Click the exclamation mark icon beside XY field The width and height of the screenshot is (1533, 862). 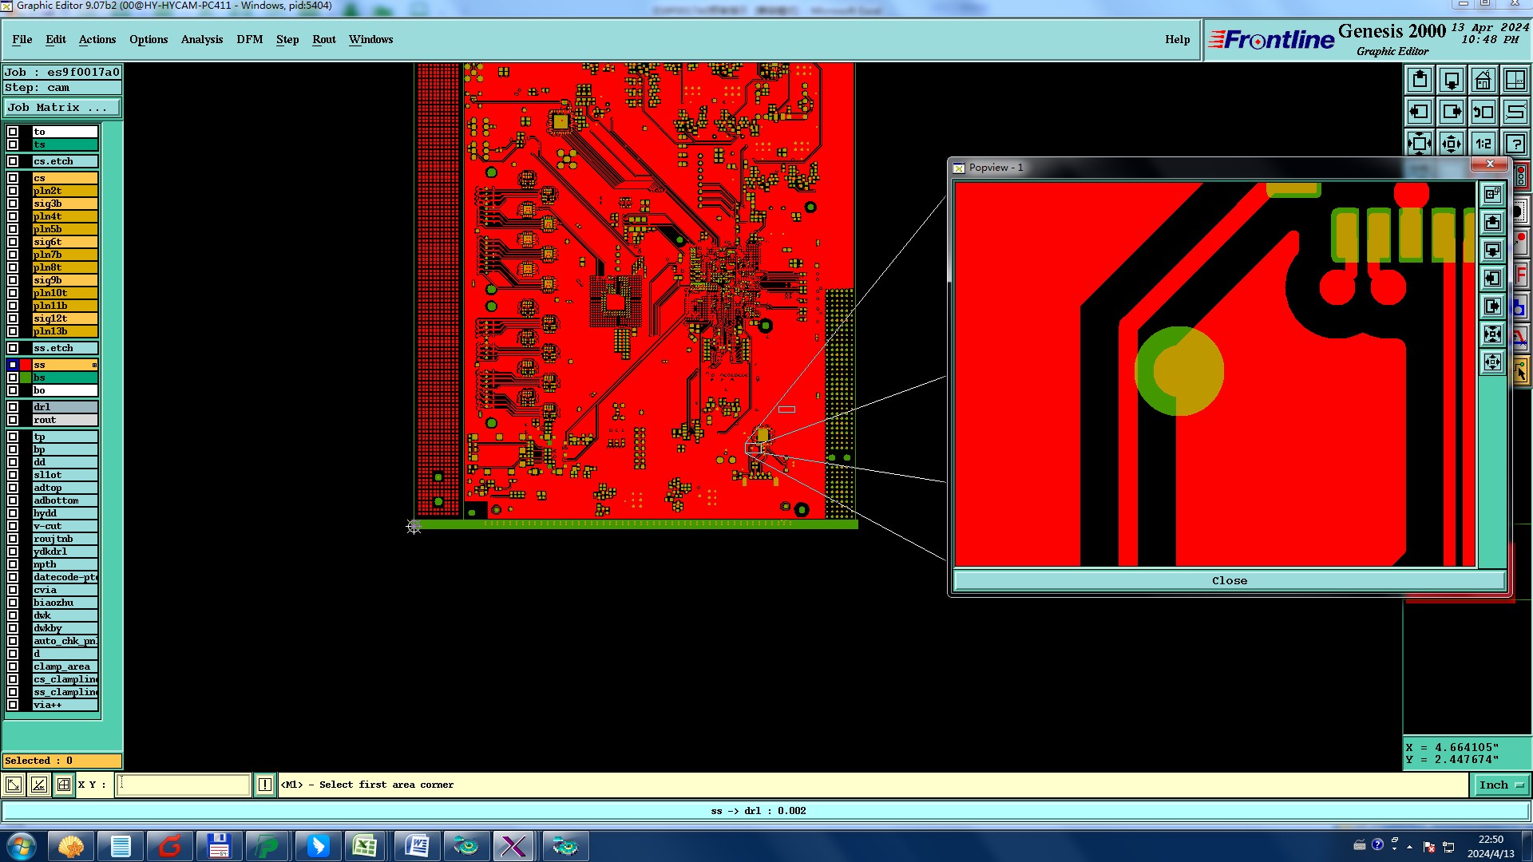pyautogui.click(x=265, y=785)
